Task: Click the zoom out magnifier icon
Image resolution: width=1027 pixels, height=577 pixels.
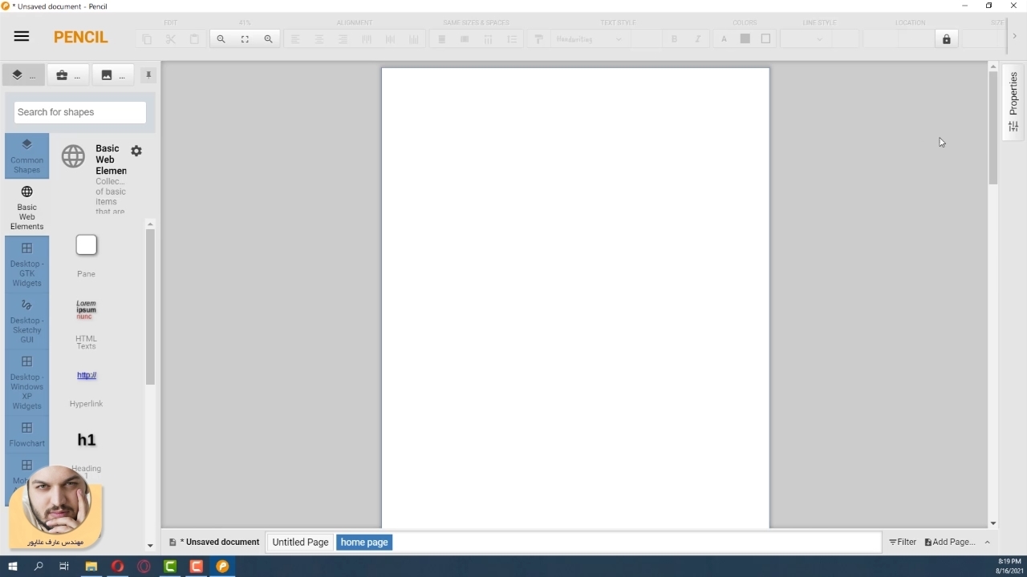Action: tap(221, 39)
